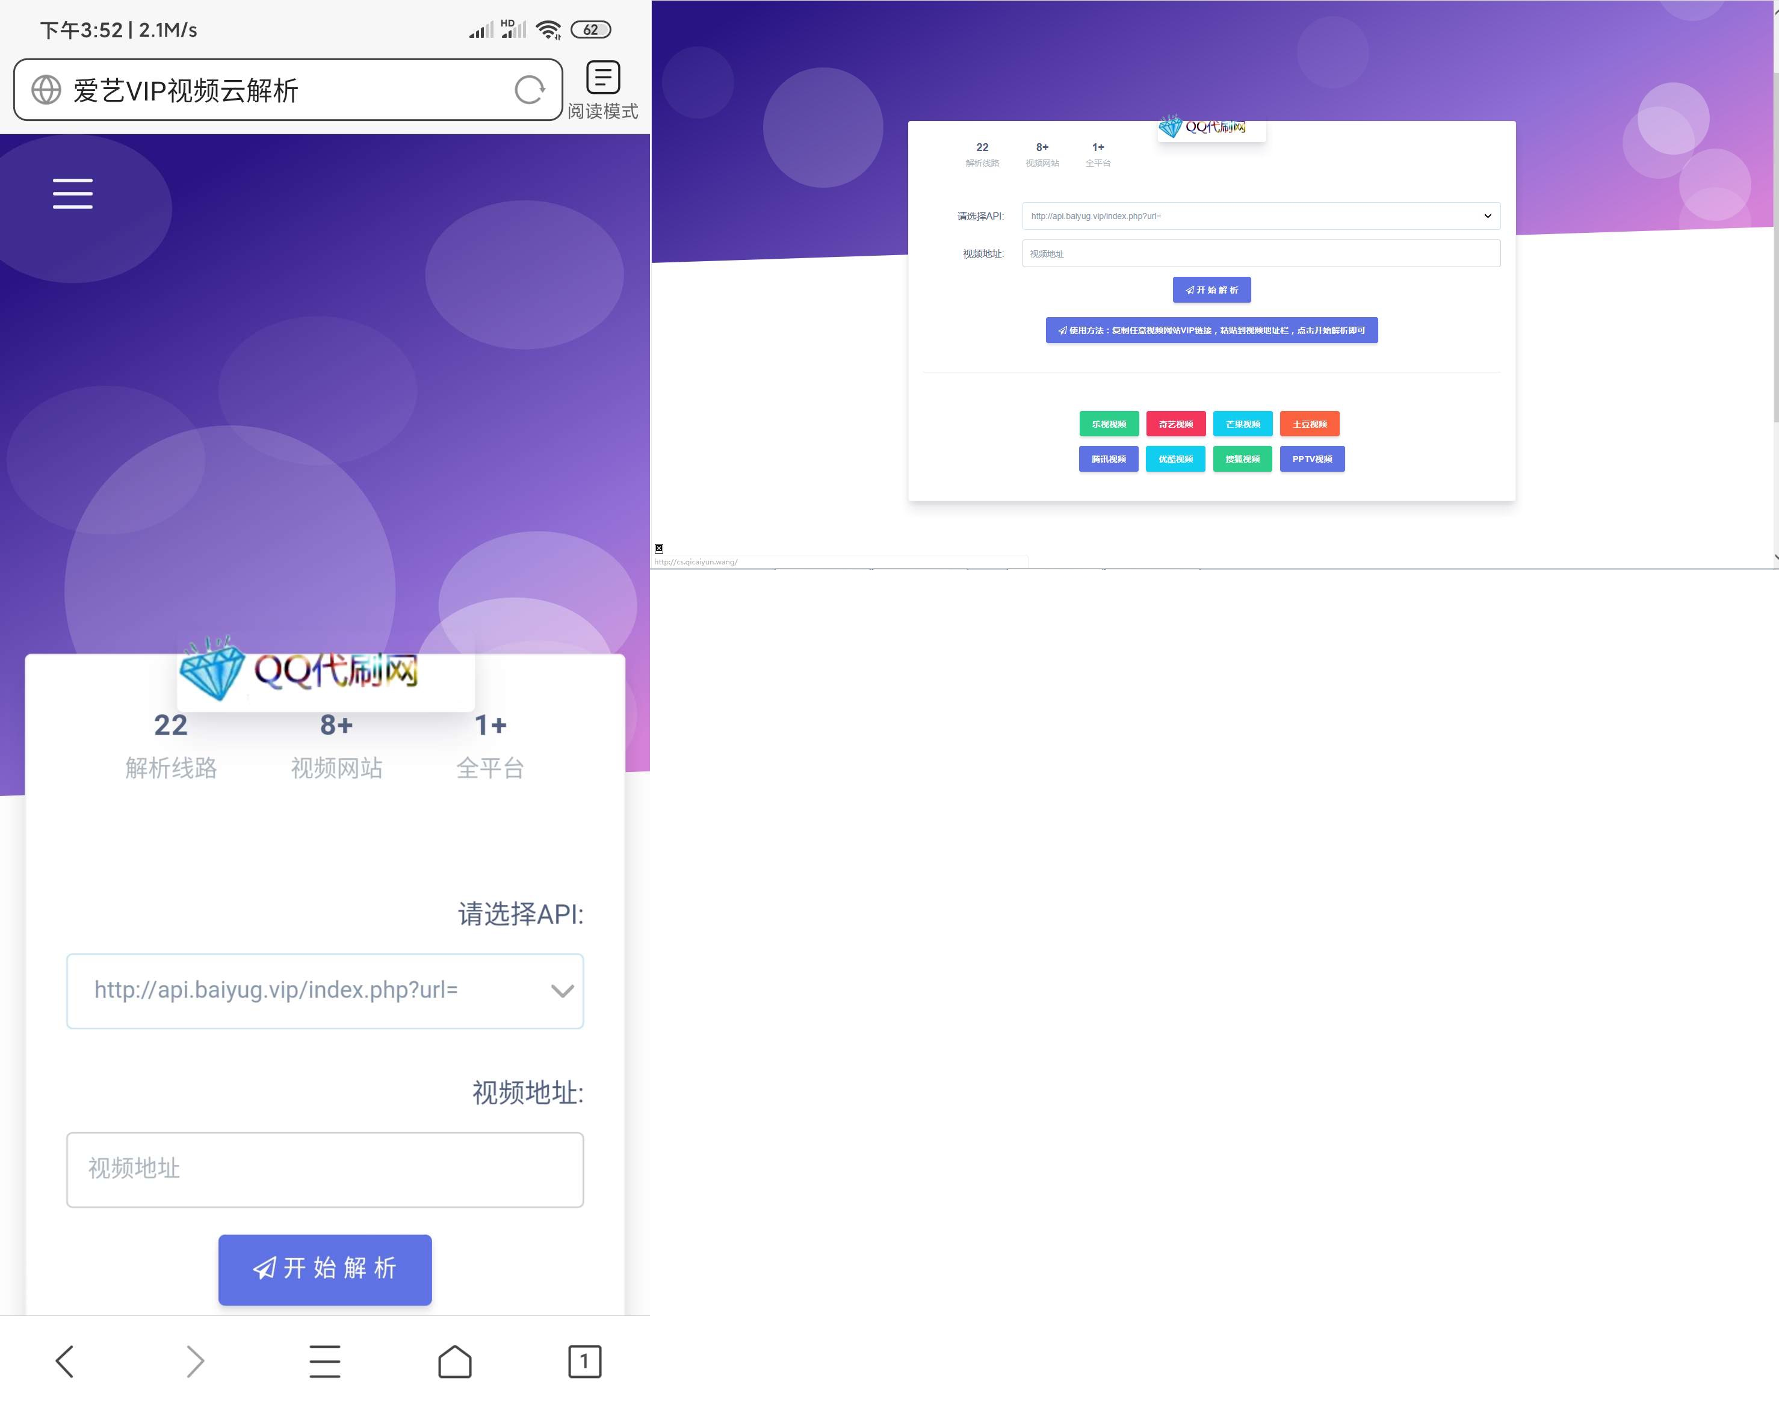
Task: Click the small broken image icon at desktop page bottom
Action: coord(658,548)
